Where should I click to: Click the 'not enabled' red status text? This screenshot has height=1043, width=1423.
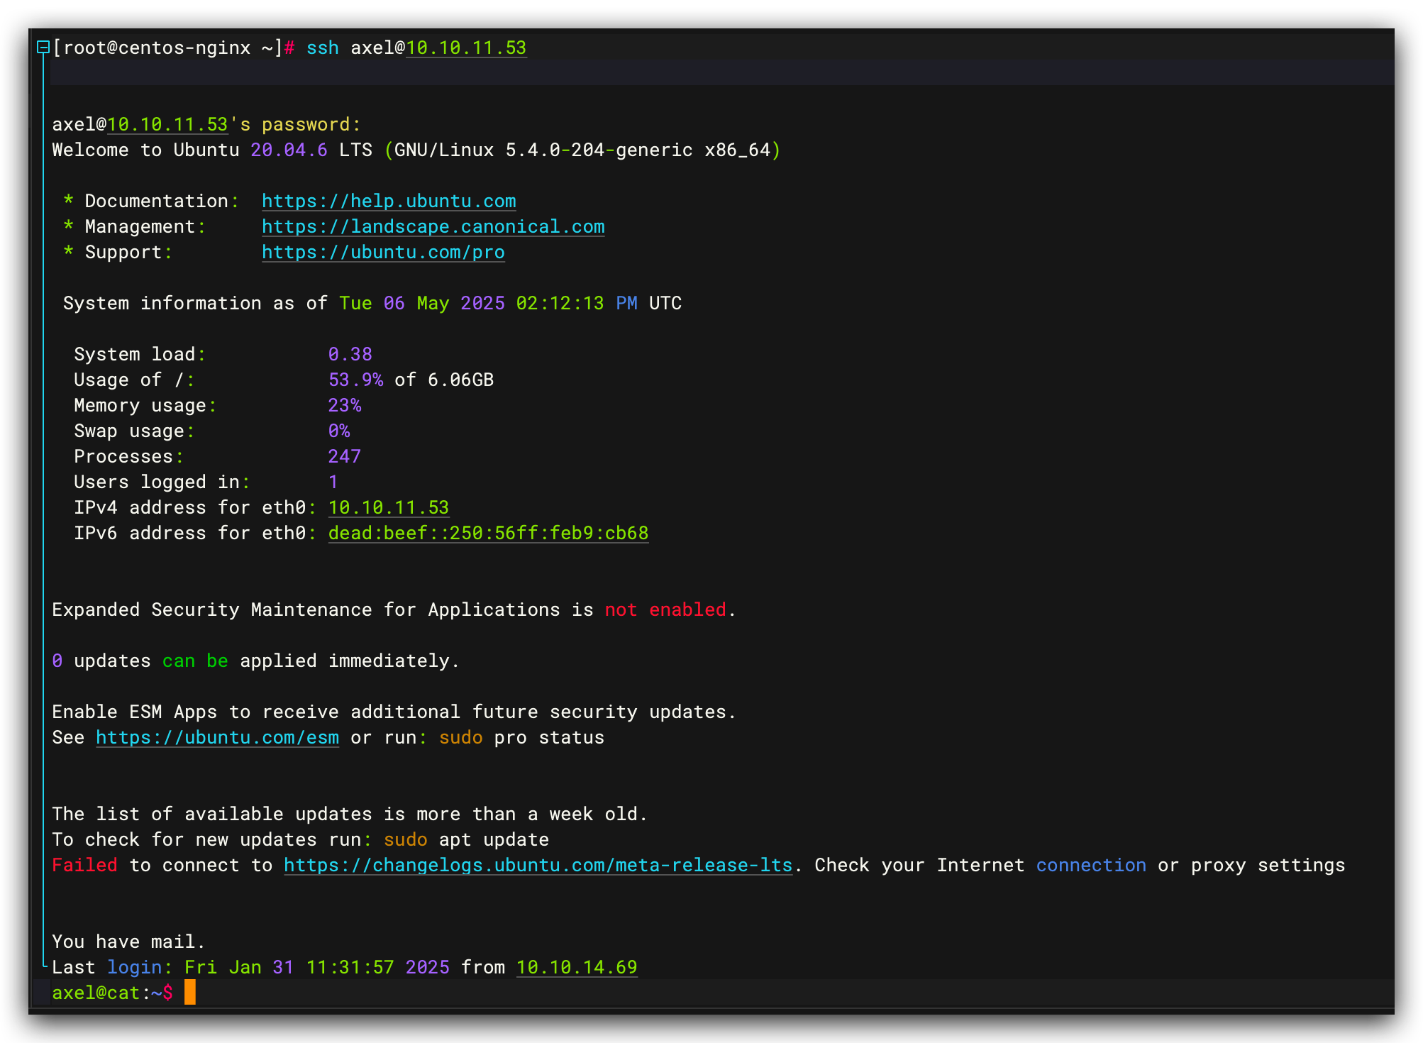click(665, 610)
